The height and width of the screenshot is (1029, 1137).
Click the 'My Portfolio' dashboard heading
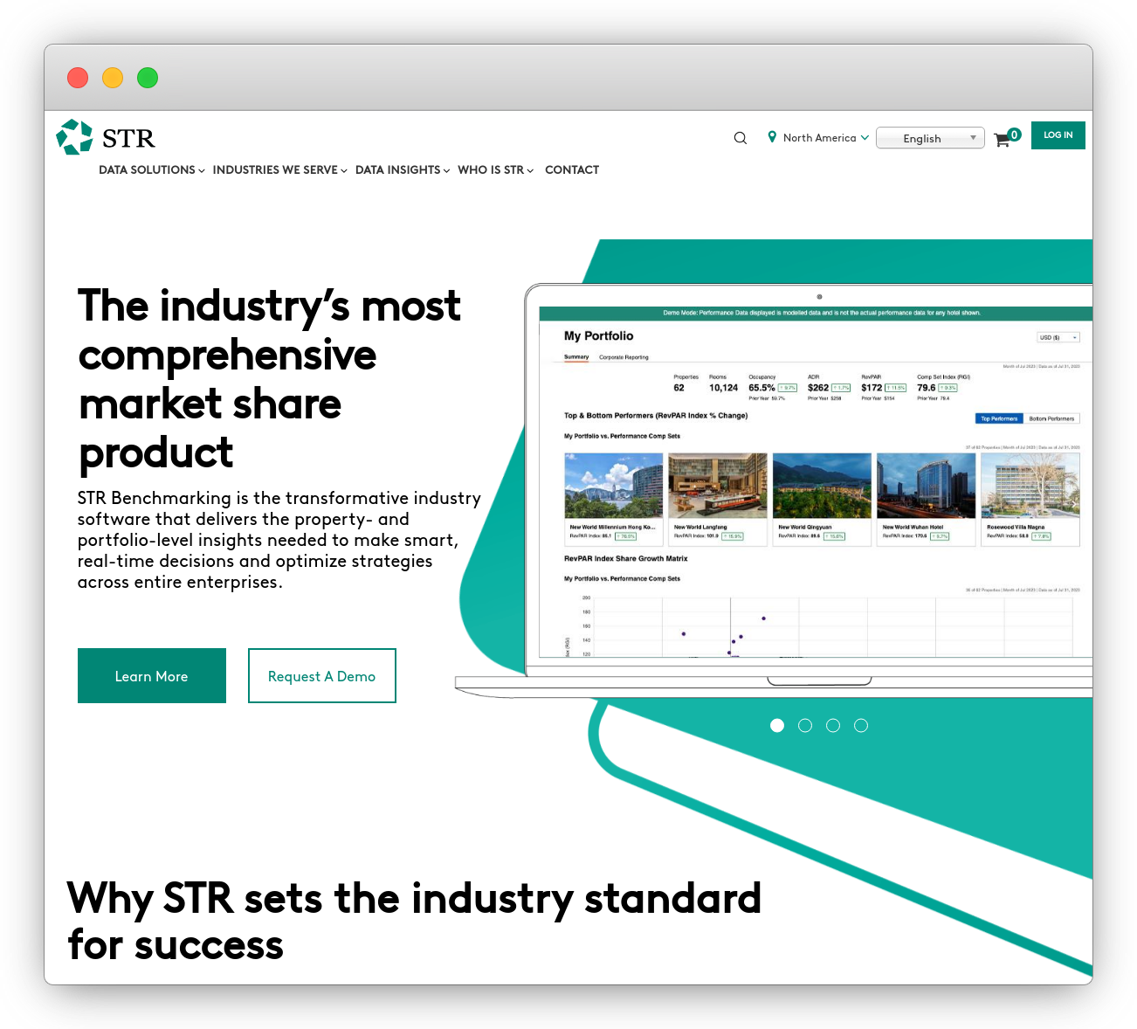tap(598, 335)
